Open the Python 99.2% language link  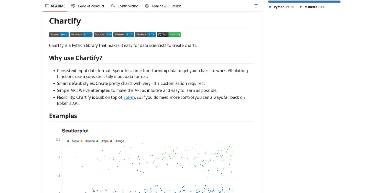coord(284,7)
